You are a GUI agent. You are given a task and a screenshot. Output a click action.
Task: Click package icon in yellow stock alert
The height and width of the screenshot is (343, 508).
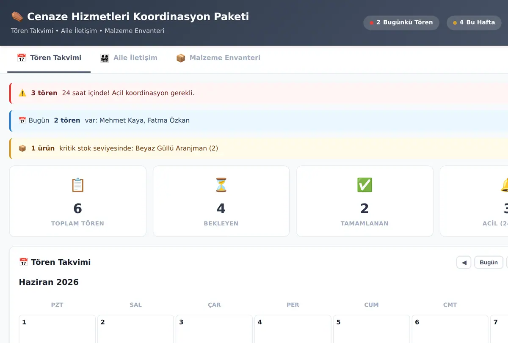[x=22, y=148]
